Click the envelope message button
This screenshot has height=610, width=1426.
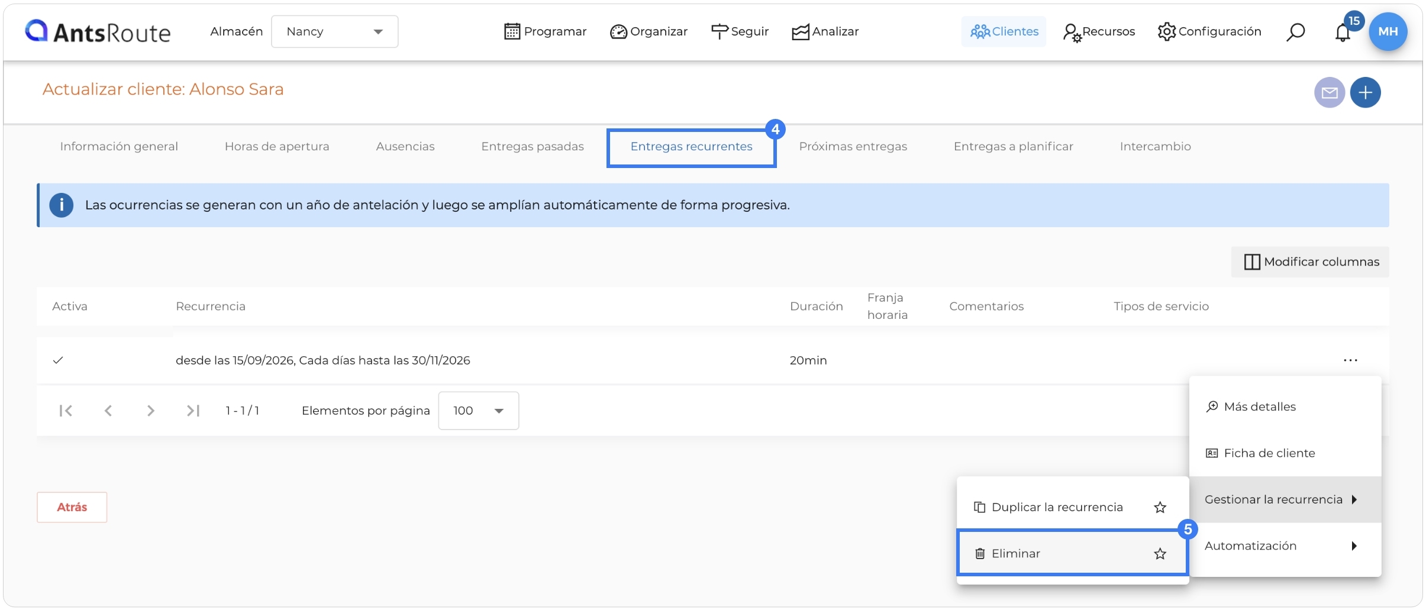1330,93
